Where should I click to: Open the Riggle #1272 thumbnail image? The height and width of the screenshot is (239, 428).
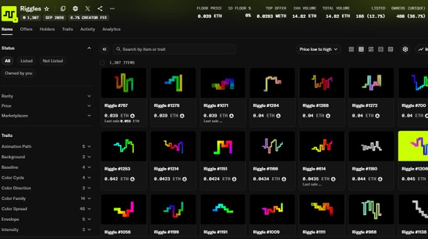point(371,83)
